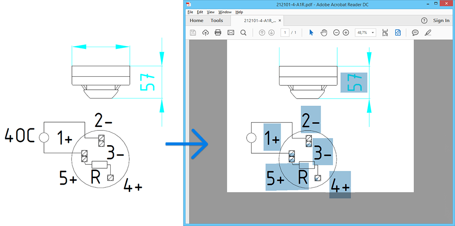
Task: Zoom in with the plus icon
Action: [346, 32]
